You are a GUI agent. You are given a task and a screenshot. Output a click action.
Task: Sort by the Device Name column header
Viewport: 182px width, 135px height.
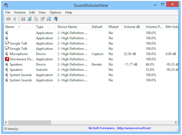click(73, 27)
